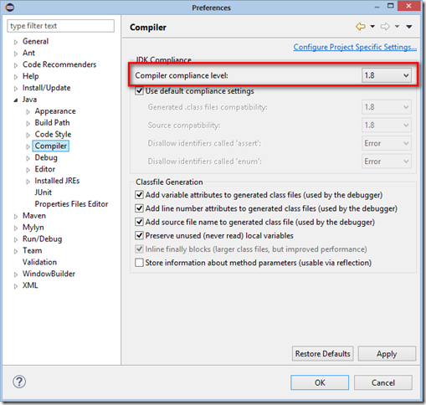Expand the Installed JREs node arrow

pyautogui.click(x=28, y=182)
